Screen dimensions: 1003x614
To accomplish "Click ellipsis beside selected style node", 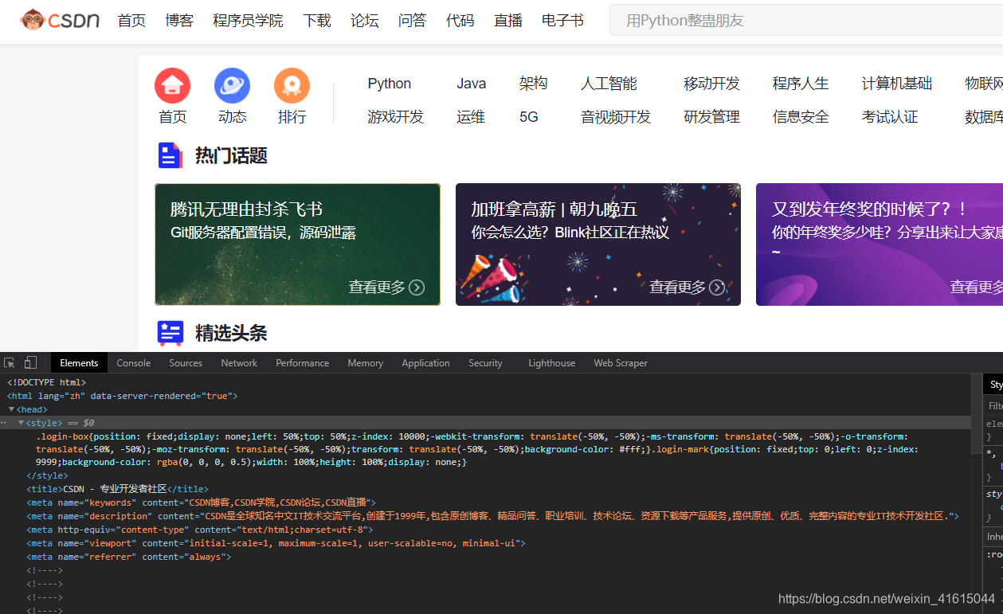I will point(4,423).
